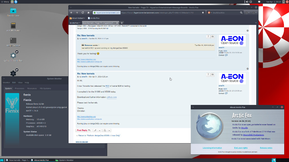The height and width of the screenshot is (162, 289).
Task: Open Licensing information in About Arctic Fox
Action: click(x=212, y=148)
